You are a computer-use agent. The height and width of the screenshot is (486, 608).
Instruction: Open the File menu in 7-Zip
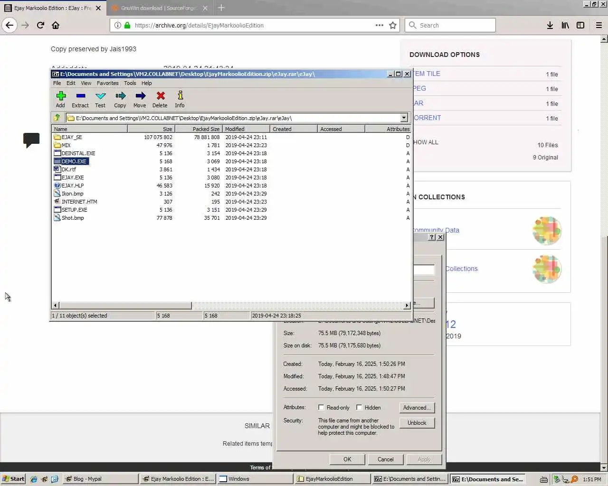tap(57, 83)
